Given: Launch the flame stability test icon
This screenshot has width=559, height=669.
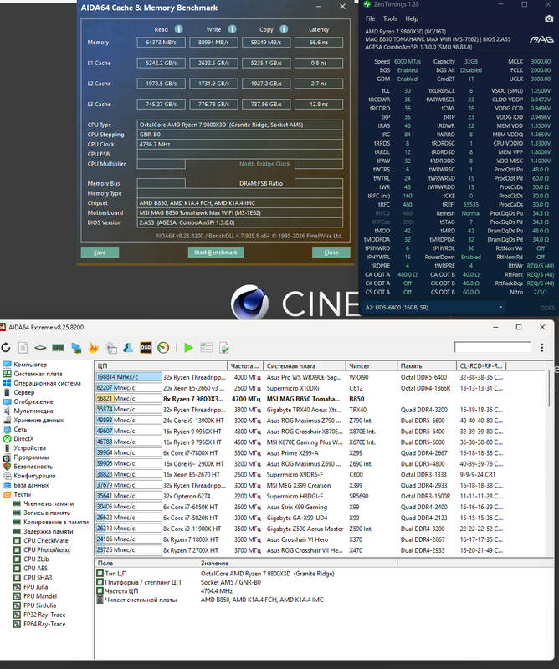Looking at the screenshot, I should [93, 348].
